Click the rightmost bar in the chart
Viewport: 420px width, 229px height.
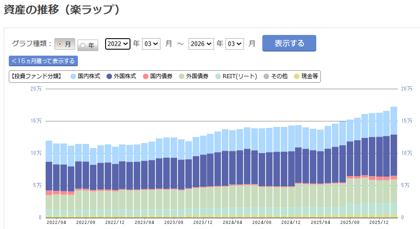(x=394, y=161)
